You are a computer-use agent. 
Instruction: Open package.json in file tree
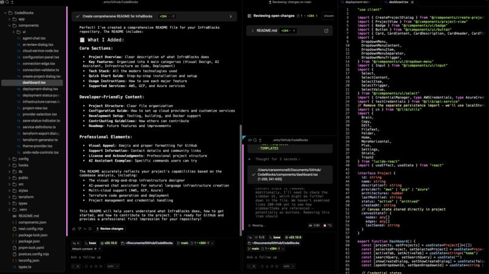point(29,241)
